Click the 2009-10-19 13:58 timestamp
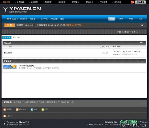Image resolution: width=149 pixels, height=128 pixels. [129, 54]
